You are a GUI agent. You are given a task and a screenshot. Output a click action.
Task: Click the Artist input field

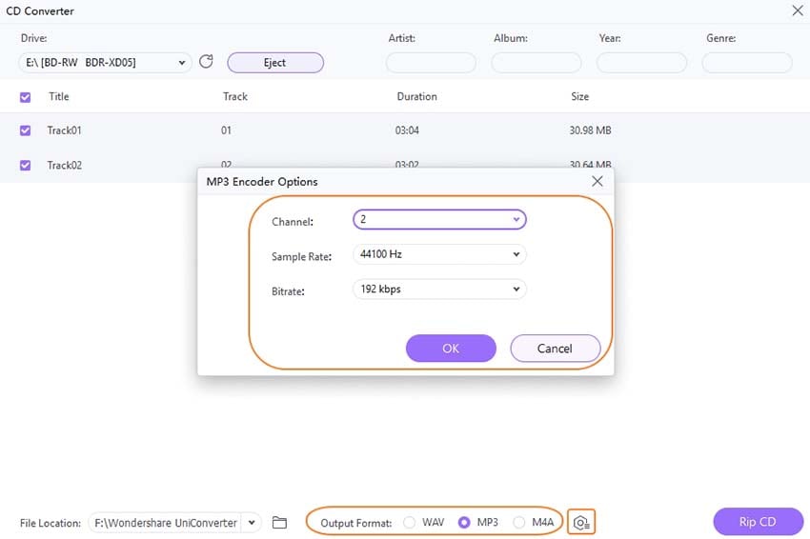point(431,63)
